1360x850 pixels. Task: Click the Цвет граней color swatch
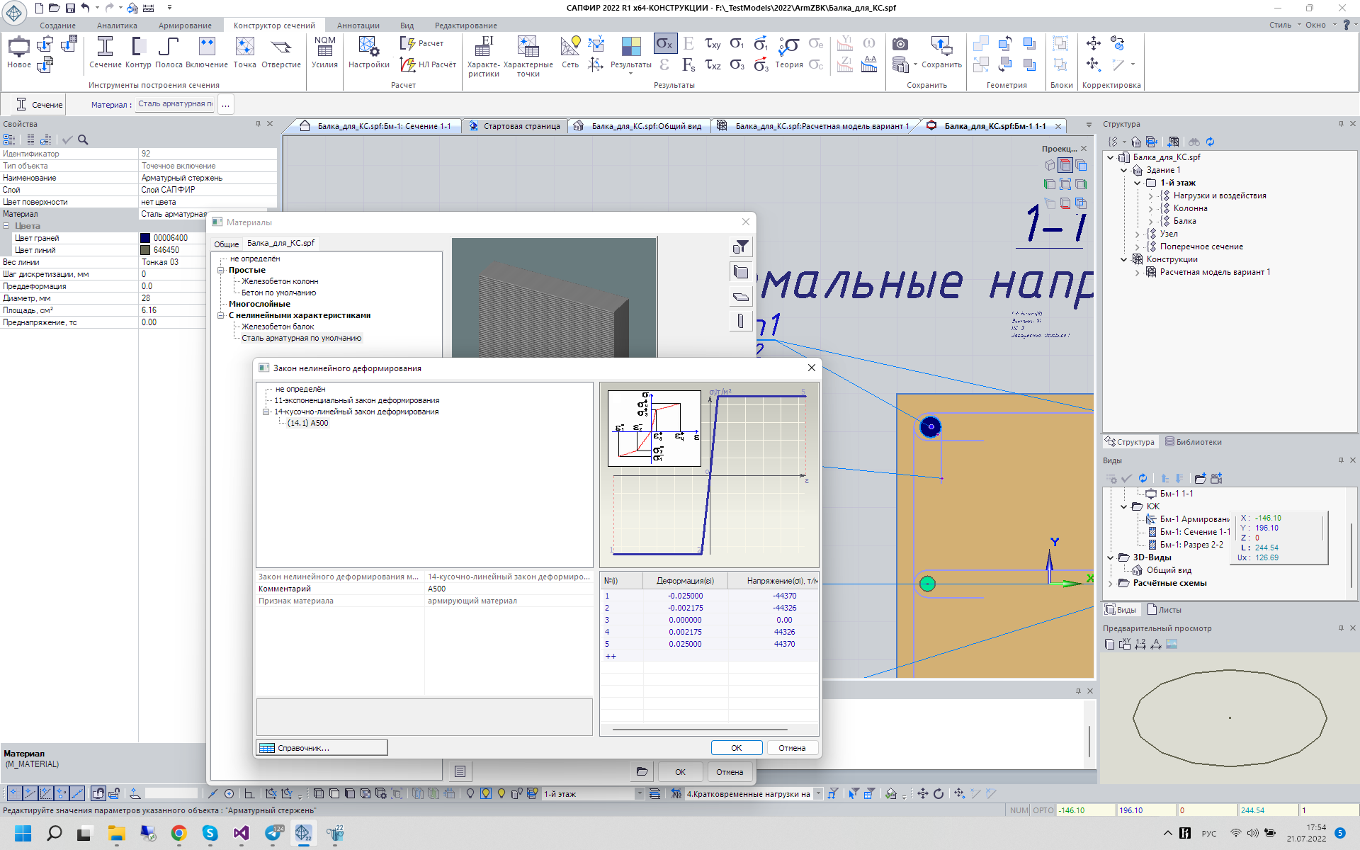coord(145,238)
